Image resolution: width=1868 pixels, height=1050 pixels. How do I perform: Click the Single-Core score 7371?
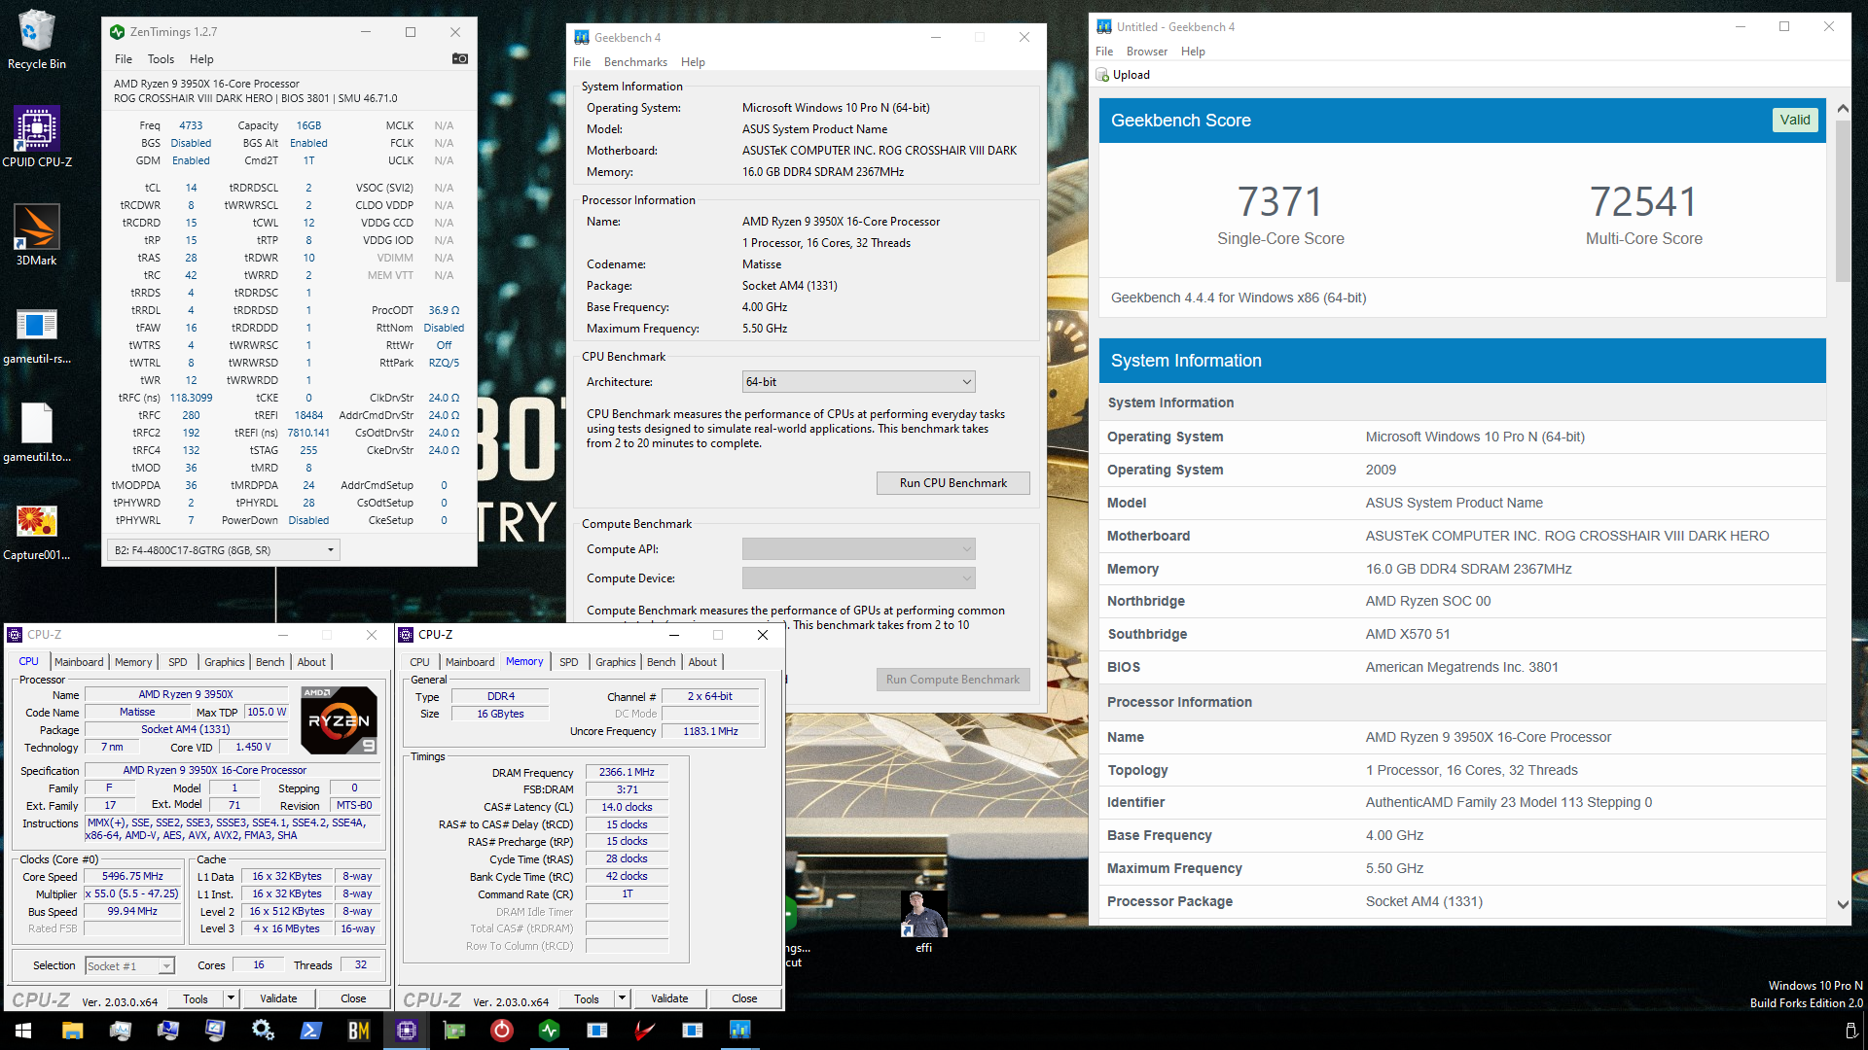tap(1280, 202)
